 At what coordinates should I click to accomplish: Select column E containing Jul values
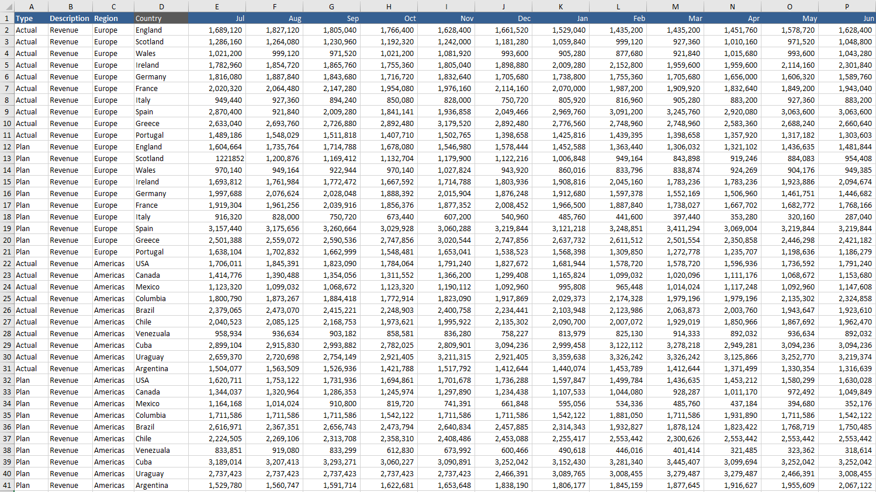pos(217,6)
